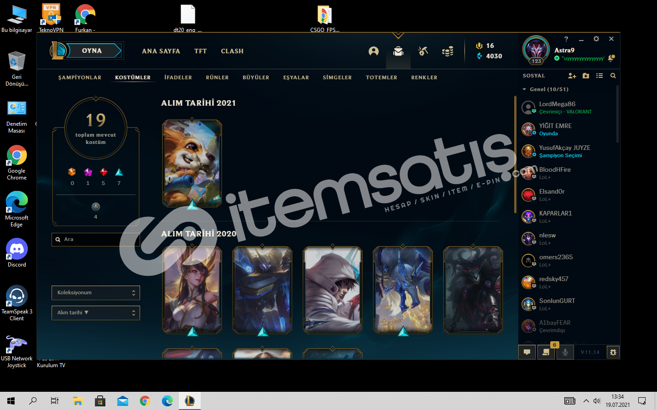This screenshot has width=657, height=410.
Task: Switch to EŞYALAR tab
Action: tap(296, 77)
